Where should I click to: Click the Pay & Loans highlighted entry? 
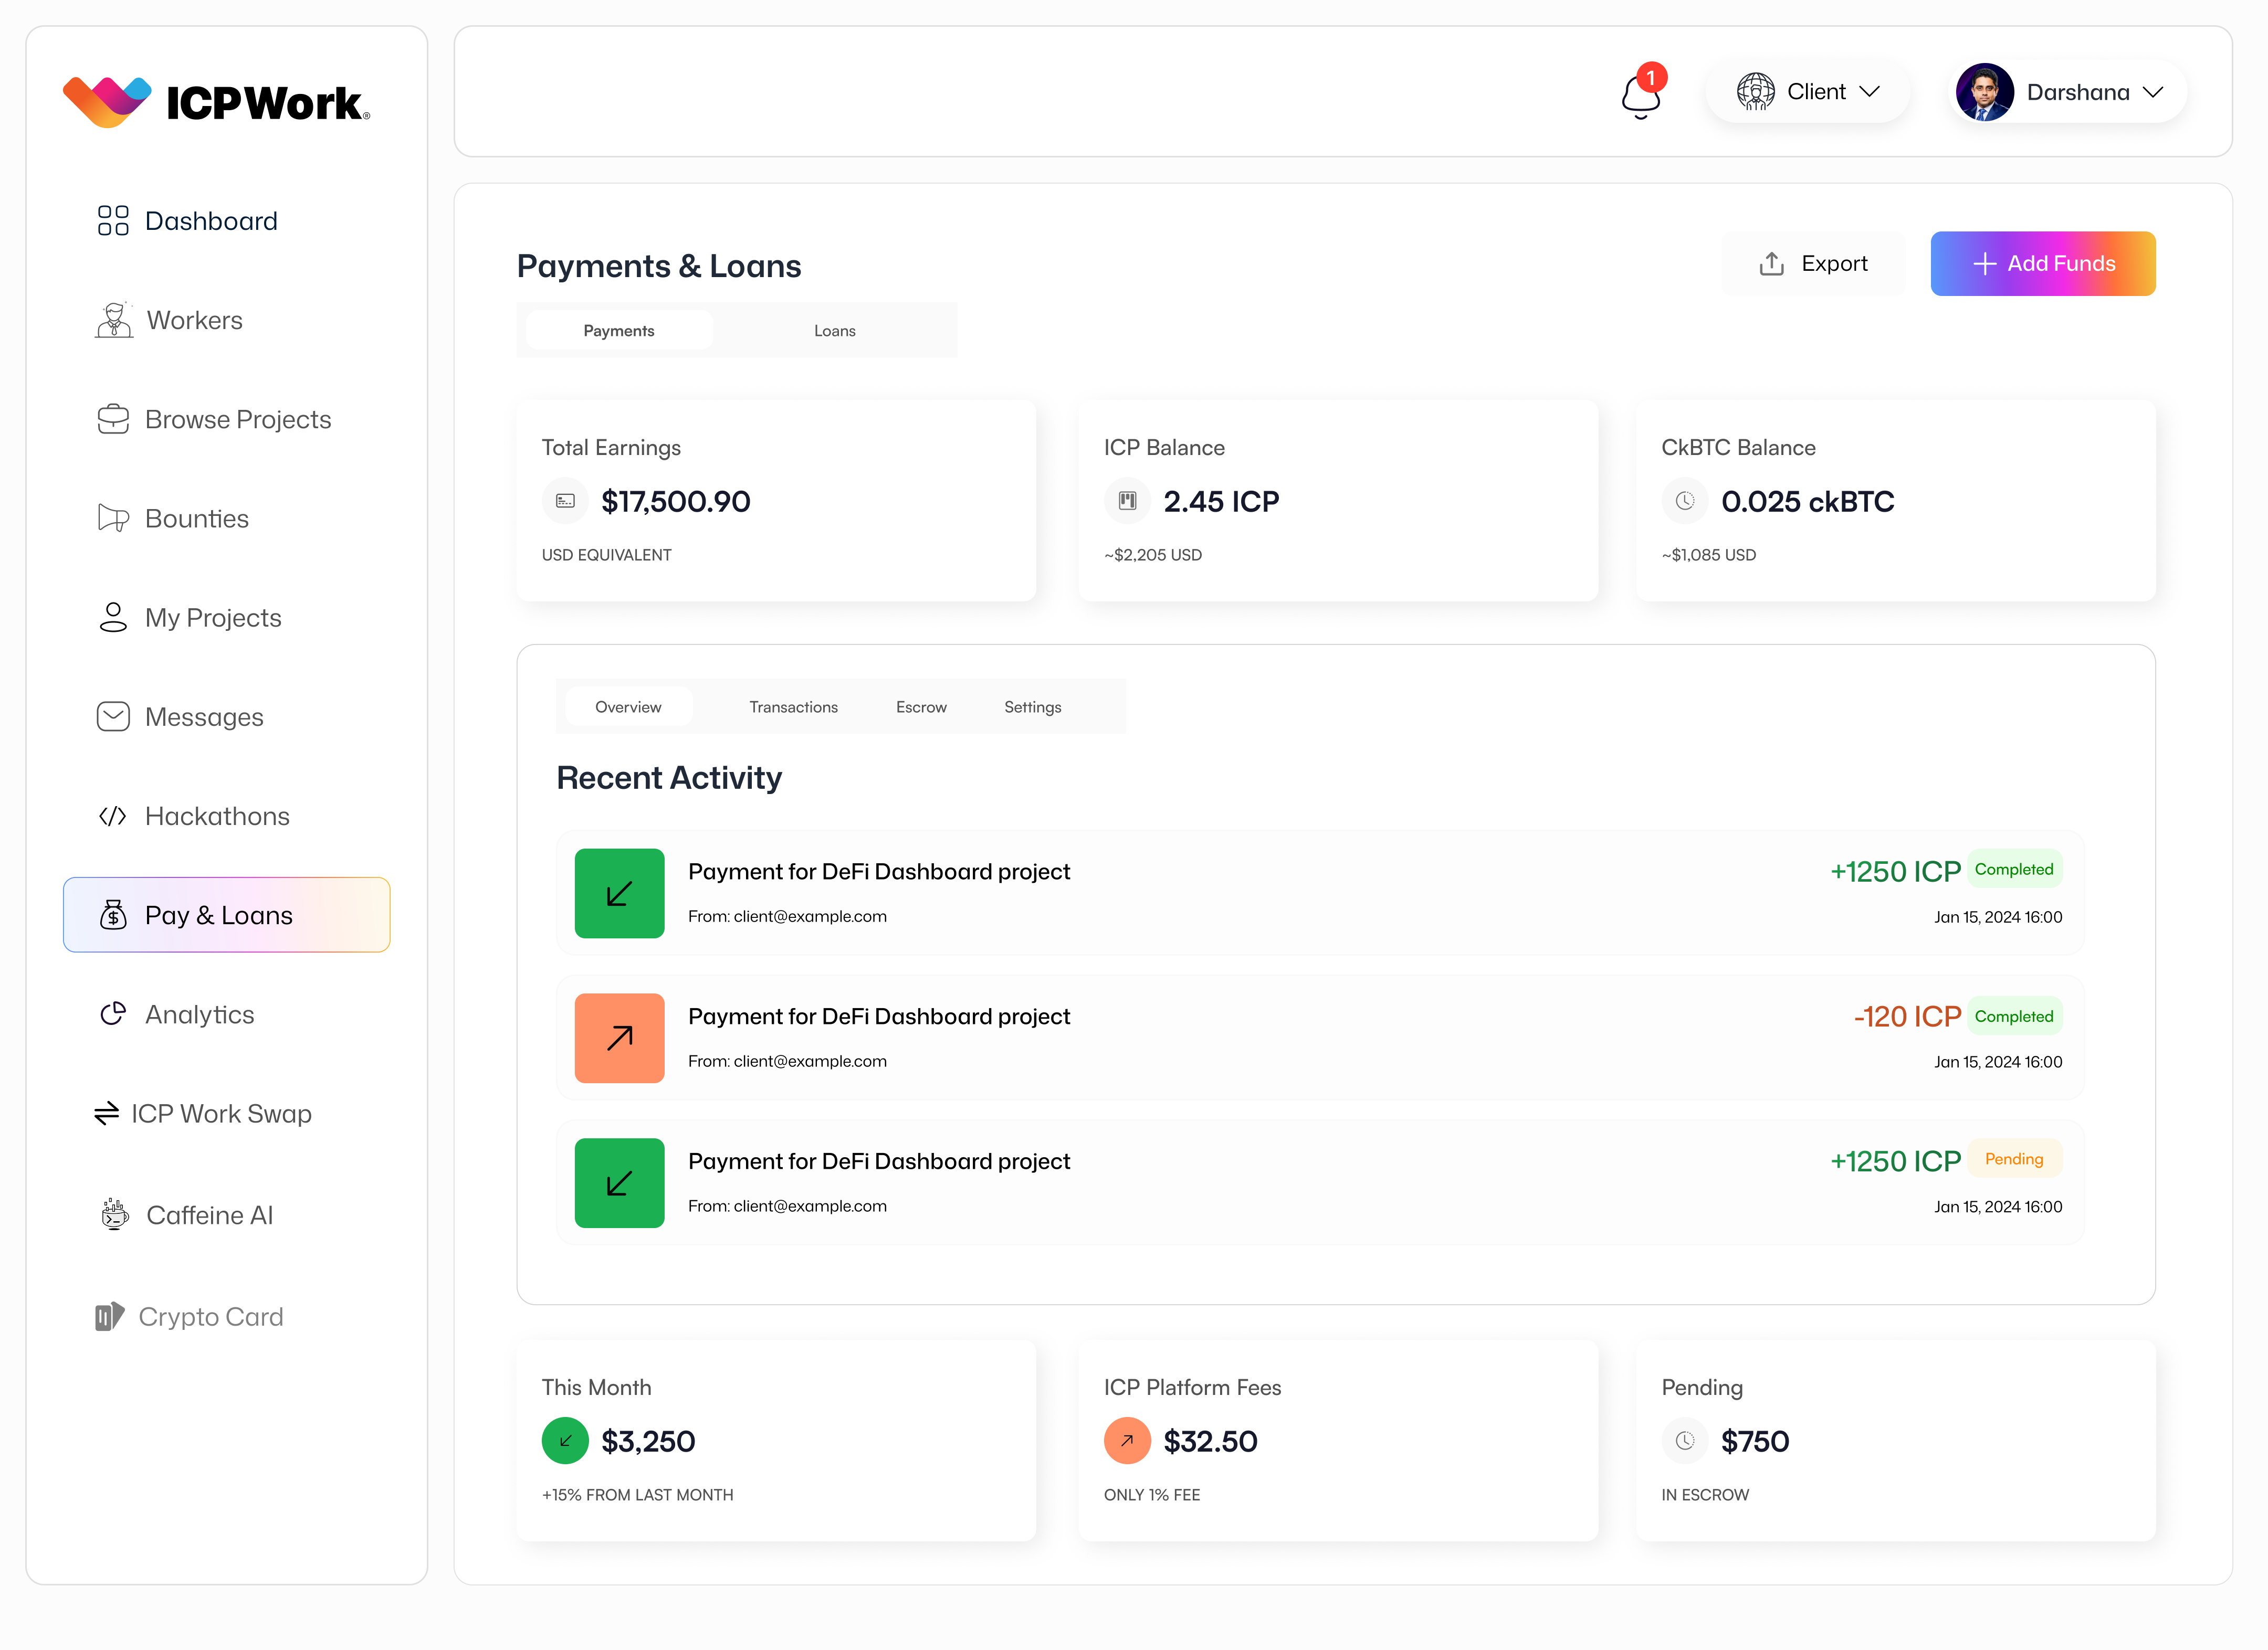227,914
